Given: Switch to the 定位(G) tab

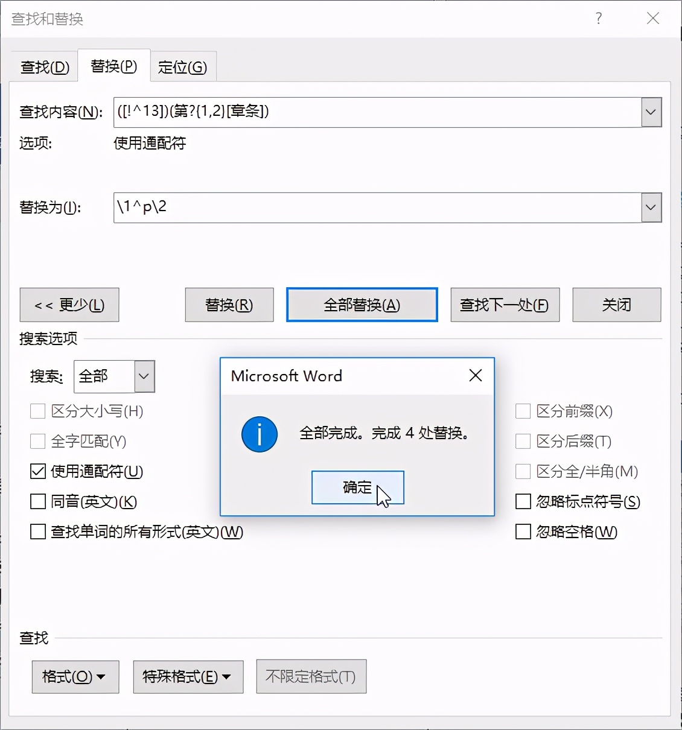Looking at the screenshot, I should [x=183, y=66].
